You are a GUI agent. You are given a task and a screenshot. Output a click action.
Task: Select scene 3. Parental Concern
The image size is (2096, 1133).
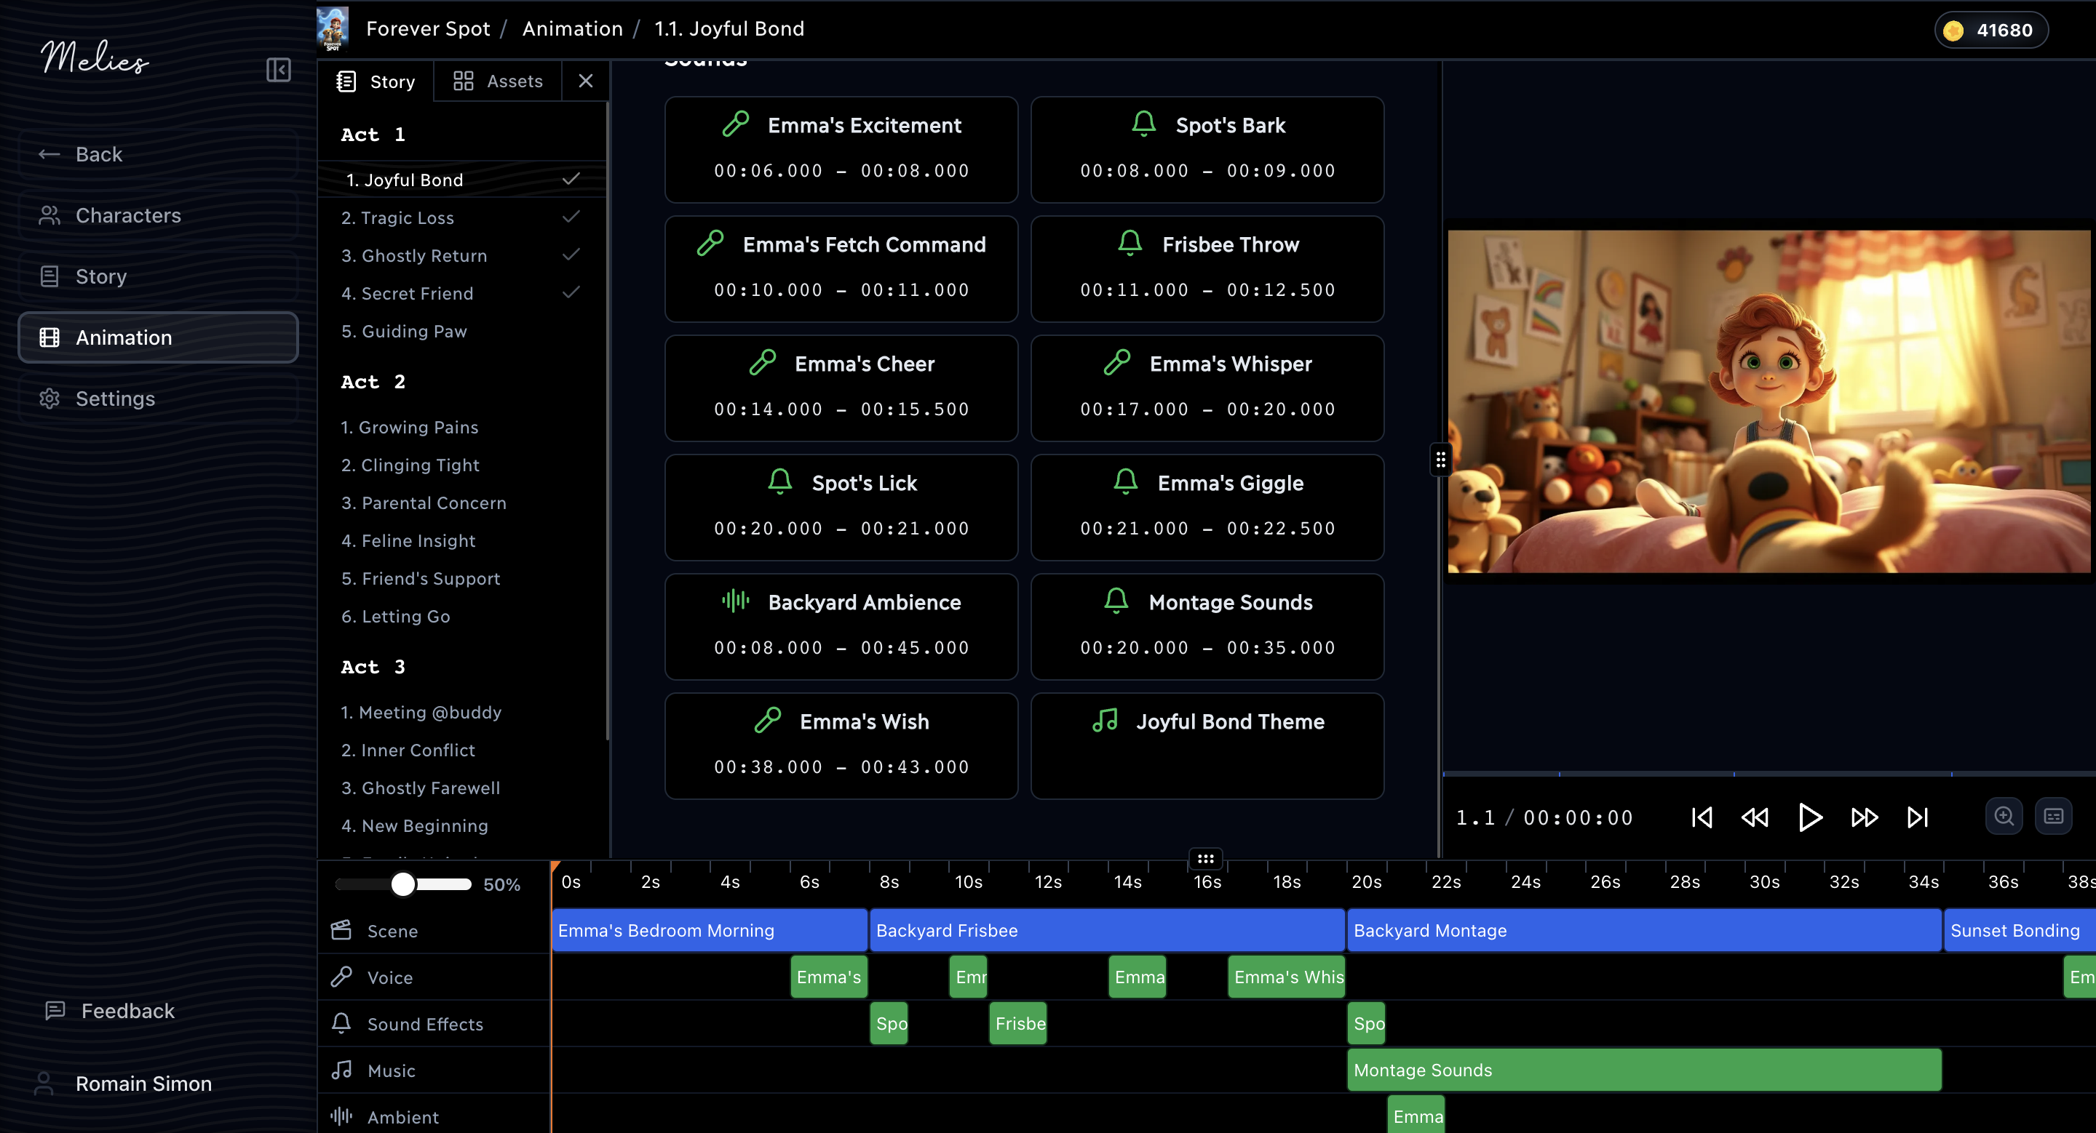[462, 503]
